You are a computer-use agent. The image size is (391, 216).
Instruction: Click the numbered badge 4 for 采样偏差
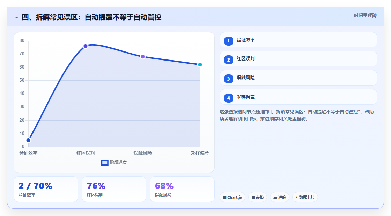[228, 98]
